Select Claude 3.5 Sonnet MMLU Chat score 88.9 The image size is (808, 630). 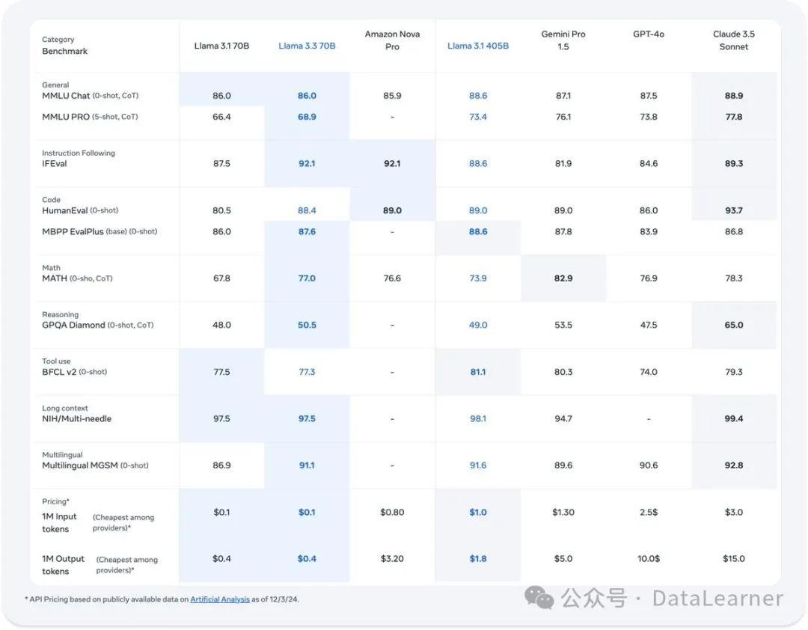click(734, 96)
